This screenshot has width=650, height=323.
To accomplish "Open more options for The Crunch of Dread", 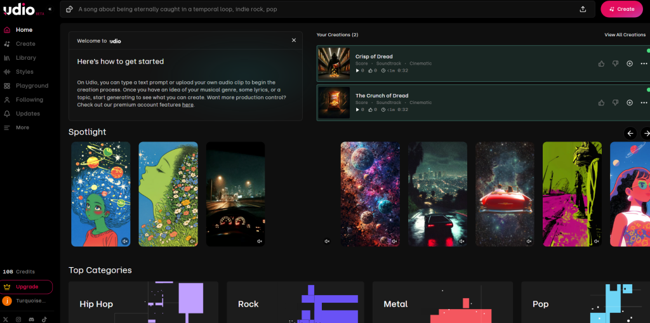I will coord(644,103).
